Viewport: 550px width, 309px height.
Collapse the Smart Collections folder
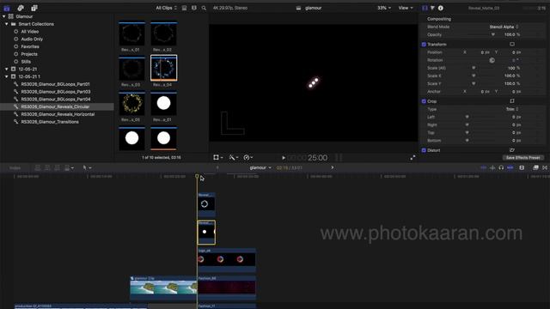click(7, 24)
